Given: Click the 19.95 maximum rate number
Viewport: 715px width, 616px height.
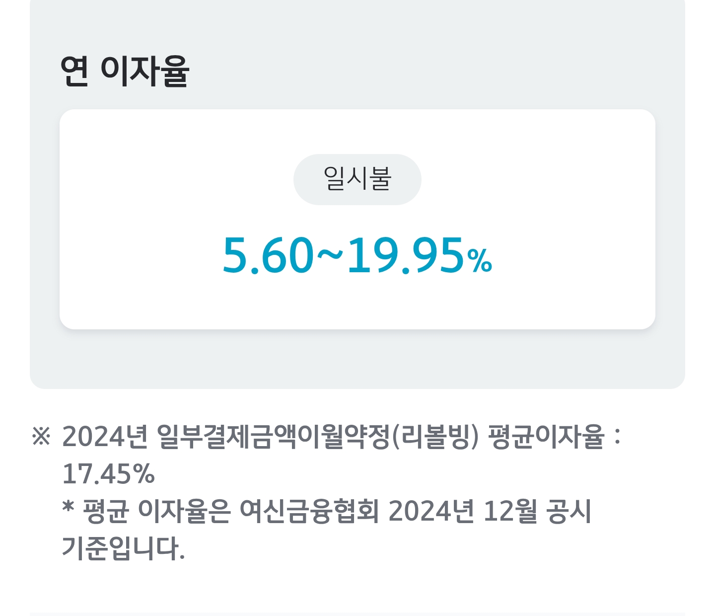Looking at the screenshot, I should click(405, 255).
